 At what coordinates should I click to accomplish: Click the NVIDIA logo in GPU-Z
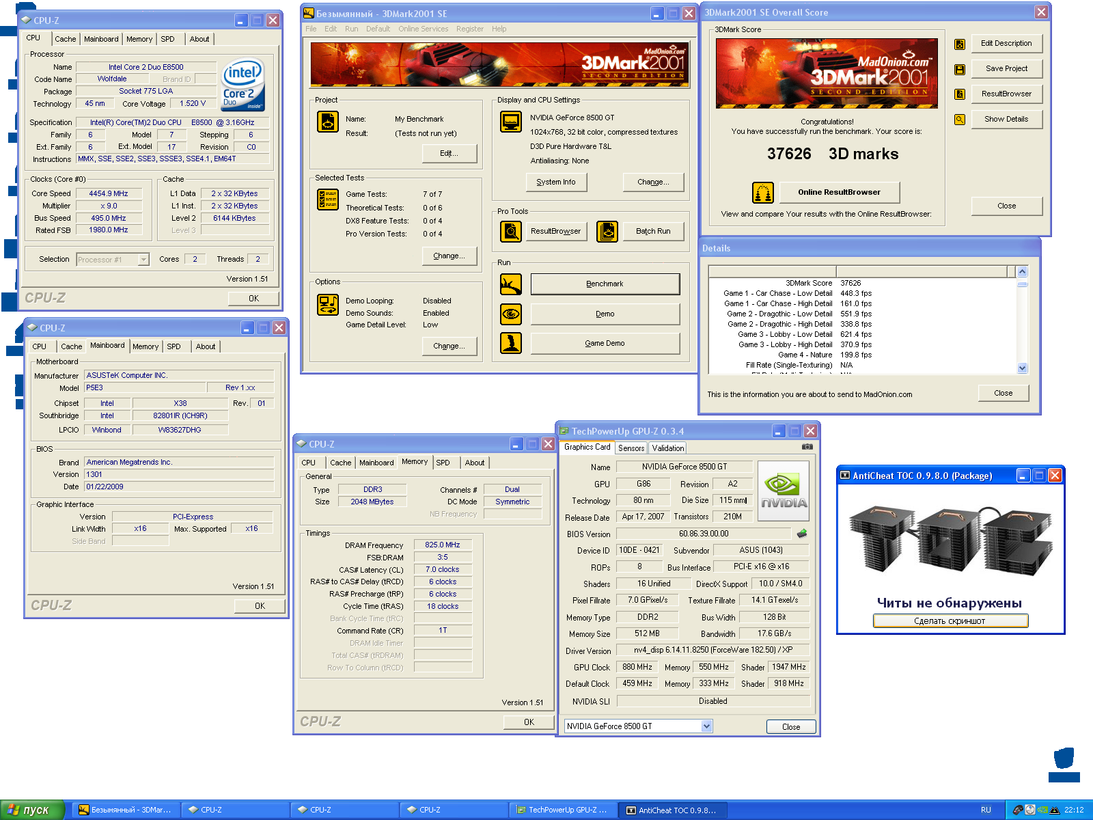[x=784, y=491]
